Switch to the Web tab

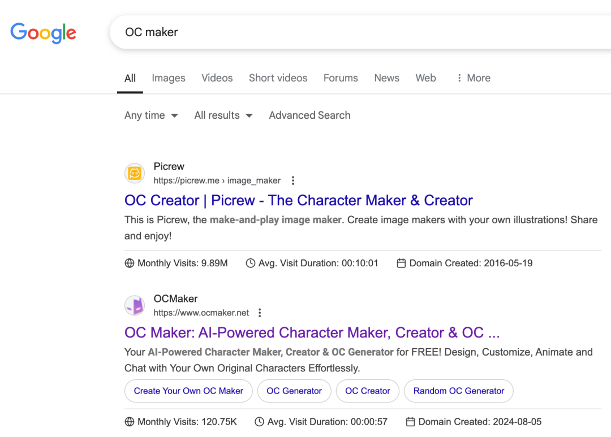[x=425, y=78]
